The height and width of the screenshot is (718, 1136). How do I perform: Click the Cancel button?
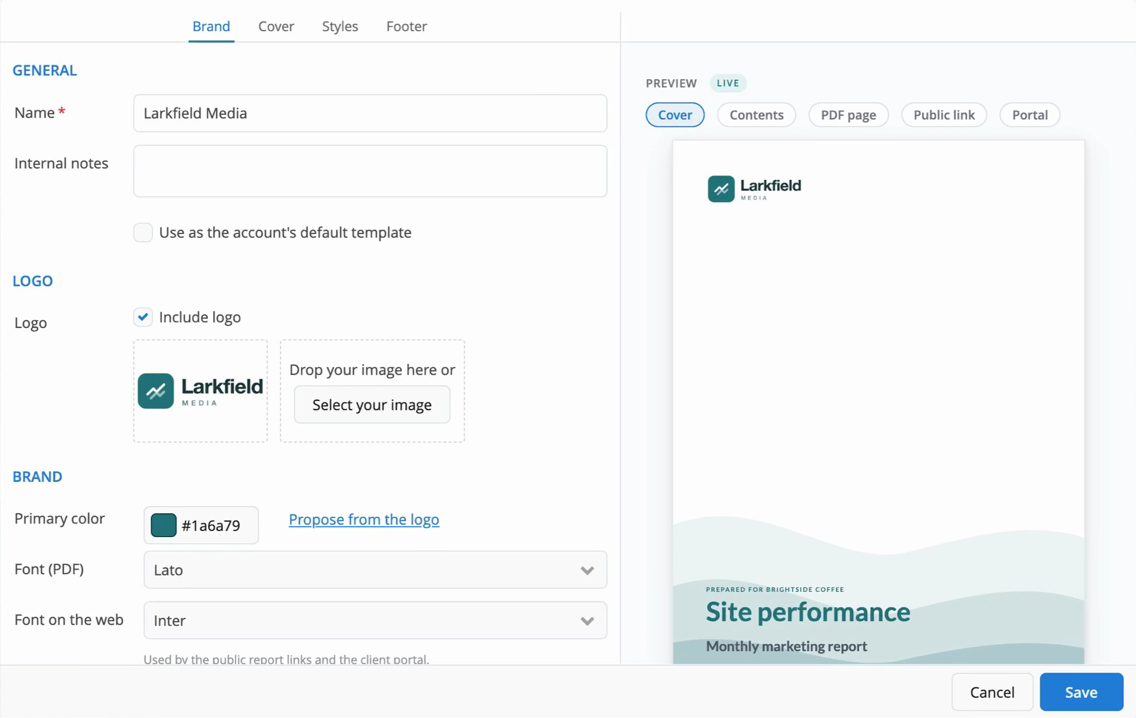992,692
